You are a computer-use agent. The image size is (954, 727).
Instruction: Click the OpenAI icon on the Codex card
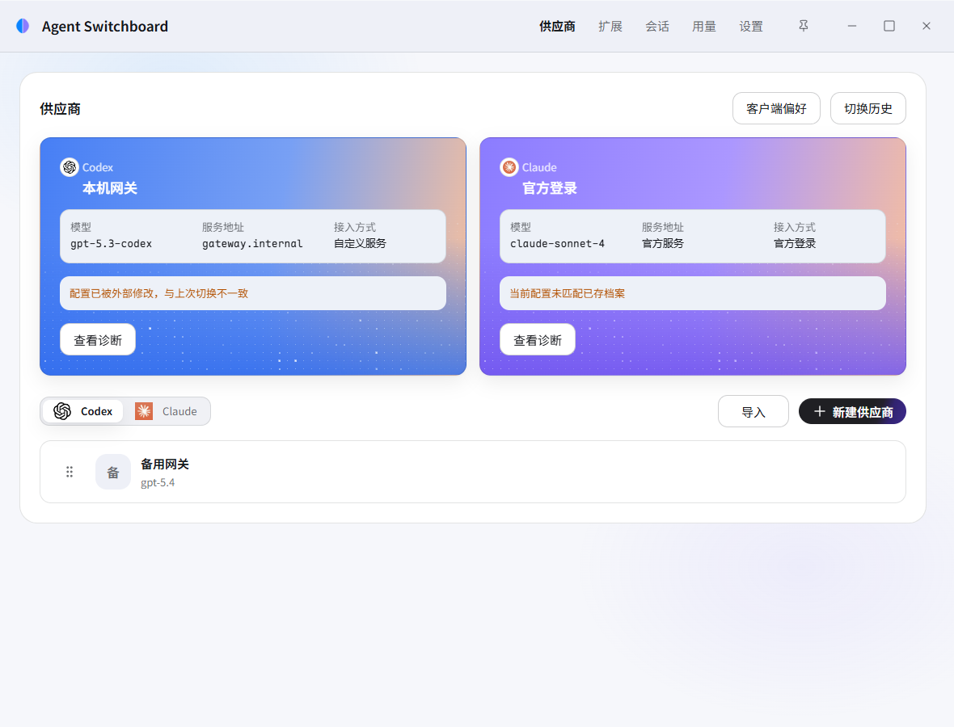(70, 167)
